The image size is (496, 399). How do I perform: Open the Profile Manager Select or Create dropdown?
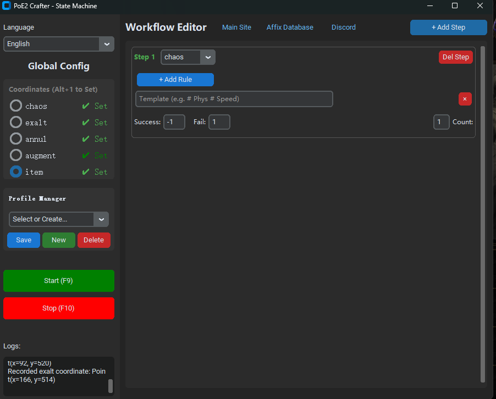[x=59, y=219]
